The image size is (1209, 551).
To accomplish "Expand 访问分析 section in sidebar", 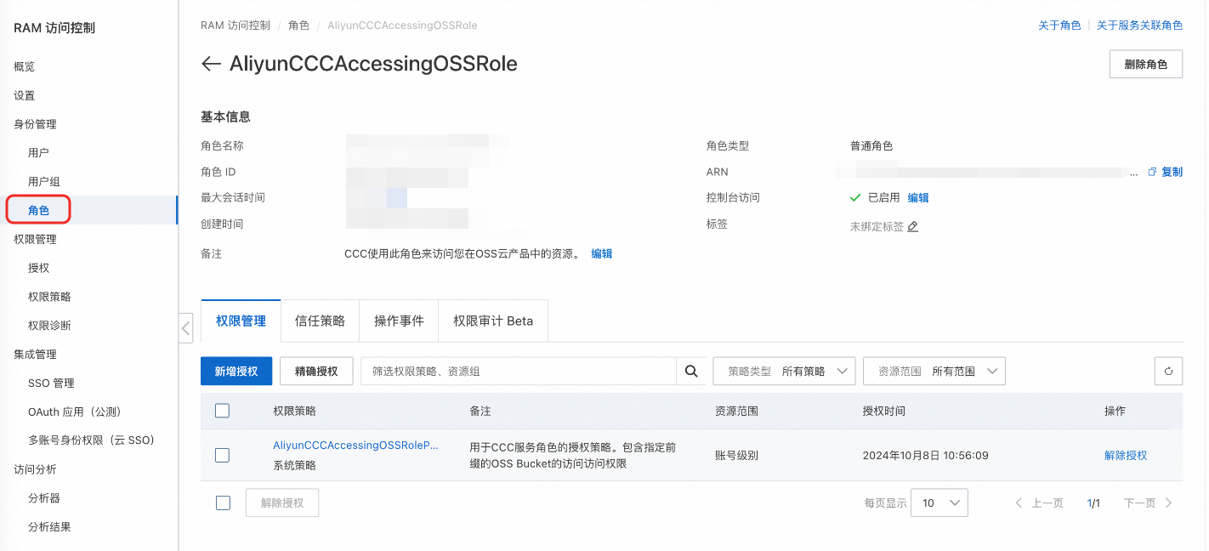I will 35,469.
